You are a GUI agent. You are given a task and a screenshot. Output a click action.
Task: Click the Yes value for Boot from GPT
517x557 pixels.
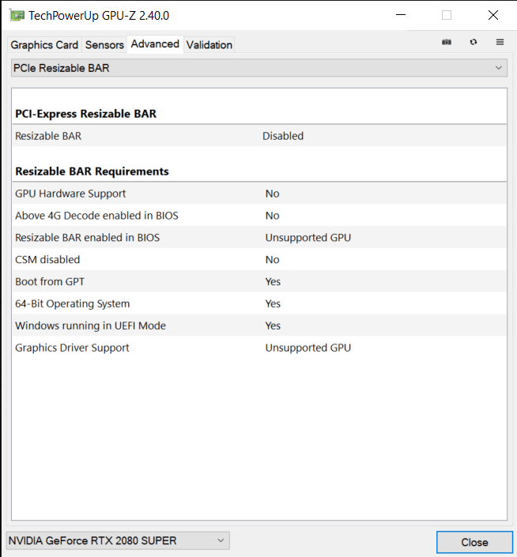click(x=273, y=281)
